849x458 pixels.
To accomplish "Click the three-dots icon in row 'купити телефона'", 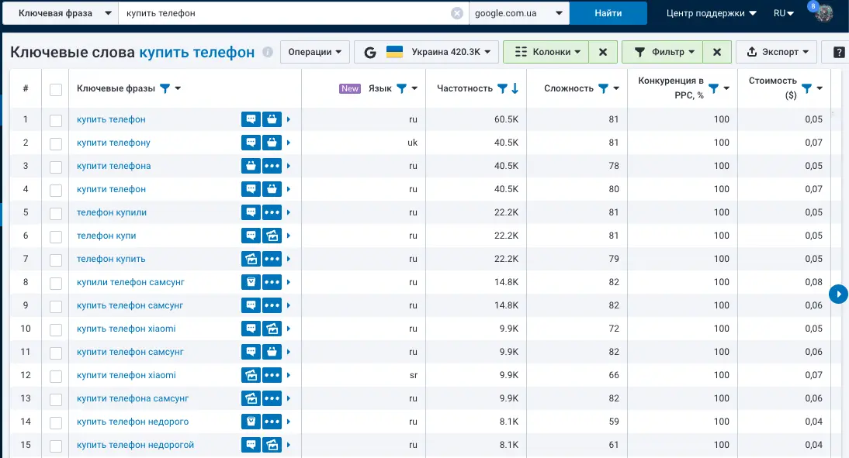I will [x=272, y=166].
